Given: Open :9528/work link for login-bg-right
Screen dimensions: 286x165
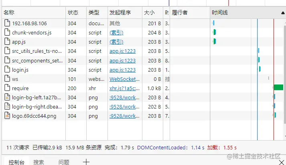Looking at the screenshot, I should click(124, 107).
